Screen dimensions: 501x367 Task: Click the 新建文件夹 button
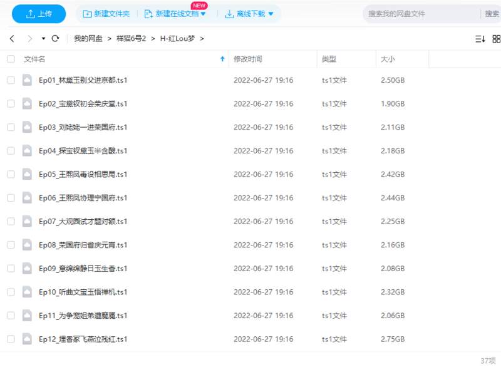[106, 14]
